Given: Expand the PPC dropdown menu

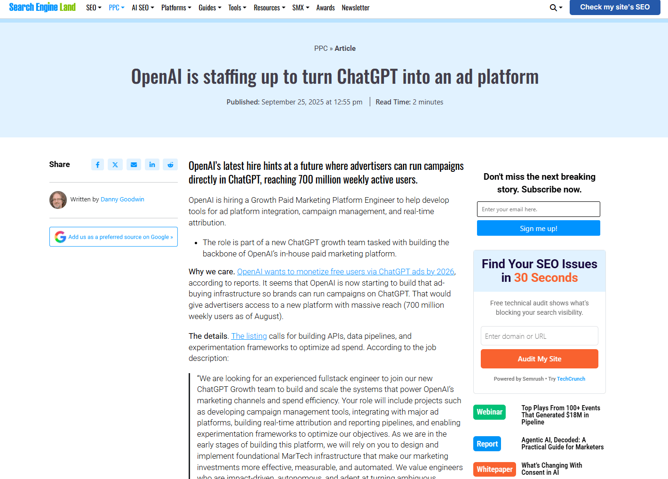Looking at the screenshot, I should [117, 8].
